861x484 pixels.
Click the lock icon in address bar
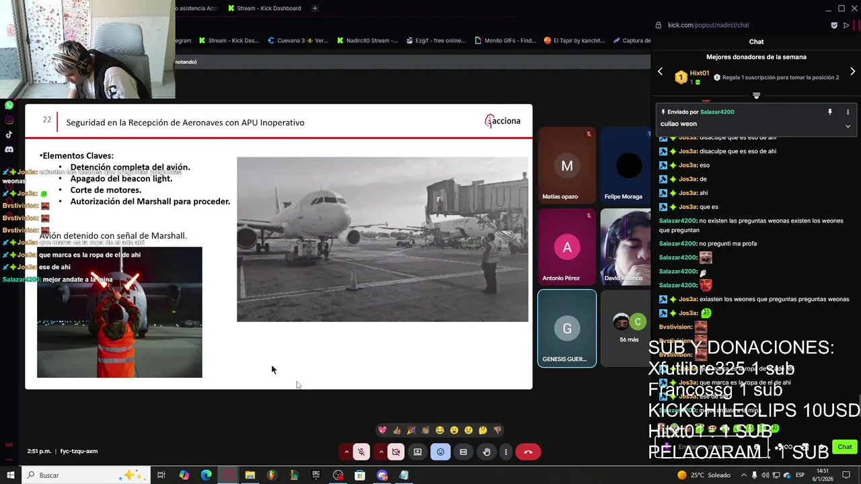point(659,25)
